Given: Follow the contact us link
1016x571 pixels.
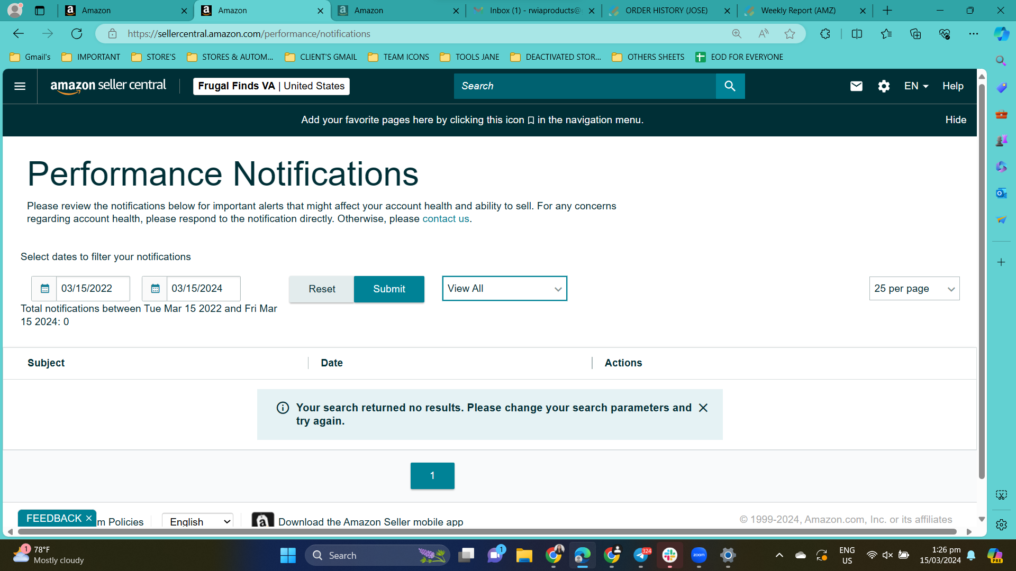Looking at the screenshot, I should click(x=446, y=219).
